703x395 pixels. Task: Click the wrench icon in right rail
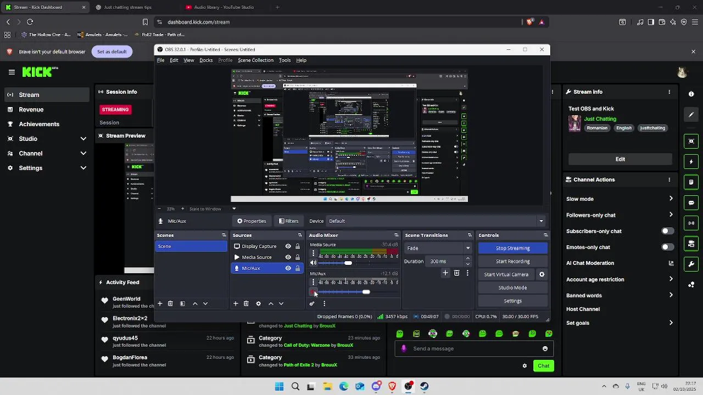(x=691, y=264)
